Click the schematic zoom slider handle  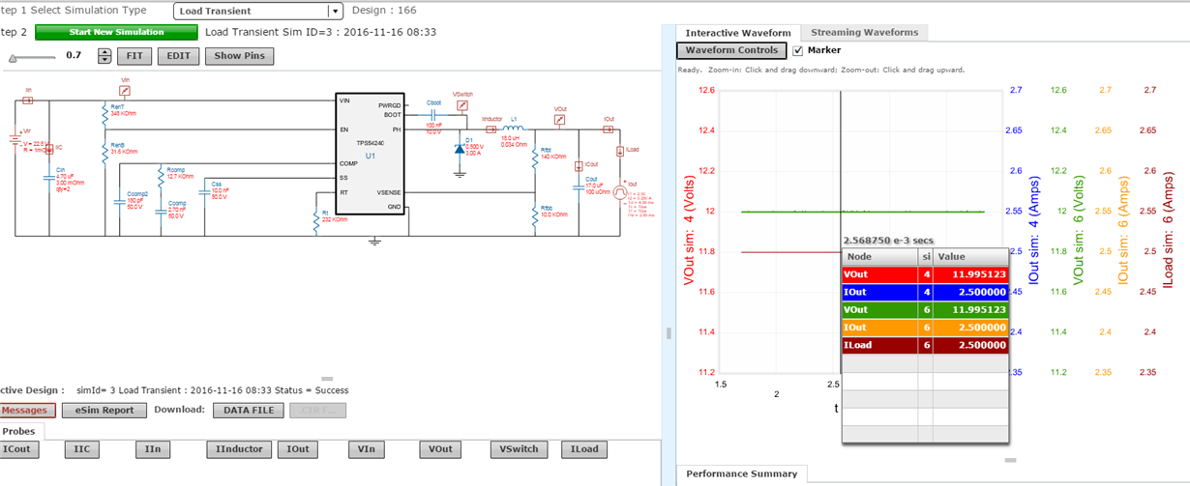coord(13,57)
